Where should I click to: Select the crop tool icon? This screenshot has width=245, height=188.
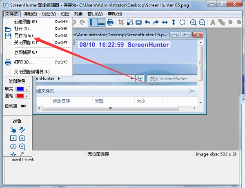(x=121, y=22)
